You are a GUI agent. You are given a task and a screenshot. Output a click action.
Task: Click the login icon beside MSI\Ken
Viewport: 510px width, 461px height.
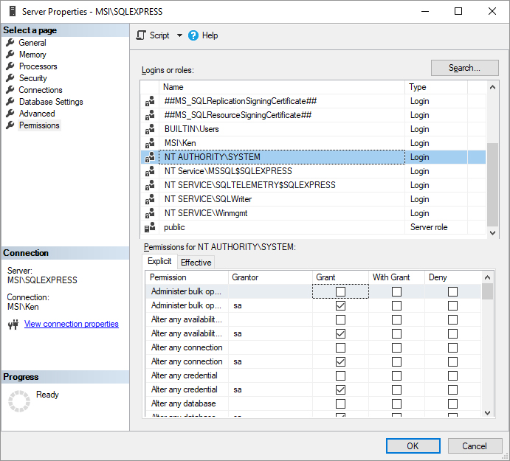click(x=150, y=143)
